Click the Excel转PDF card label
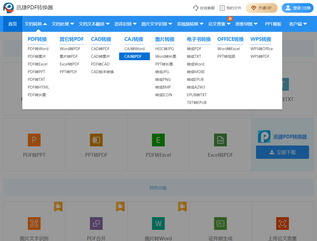 click(x=220, y=155)
